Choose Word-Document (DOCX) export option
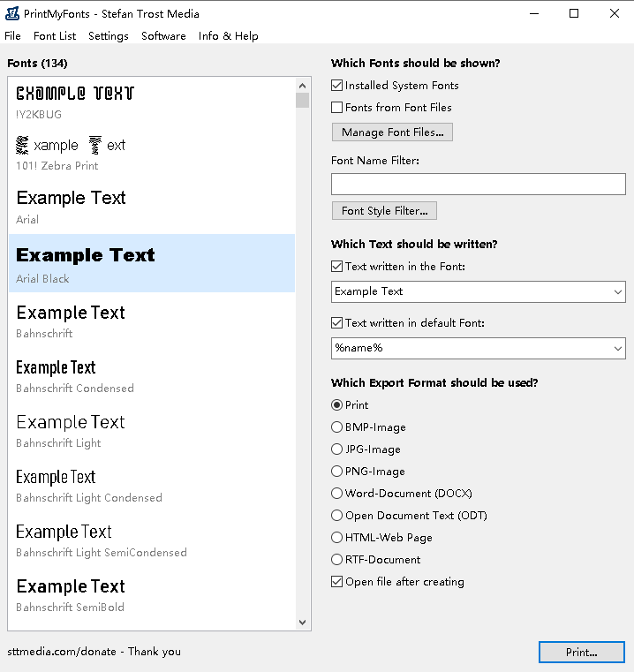This screenshot has height=672, width=634. [337, 494]
